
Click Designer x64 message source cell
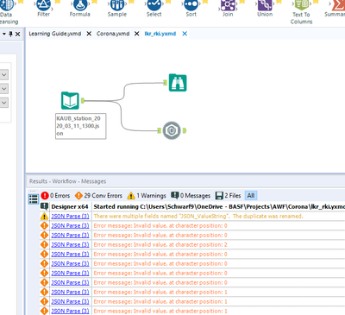point(70,207)
